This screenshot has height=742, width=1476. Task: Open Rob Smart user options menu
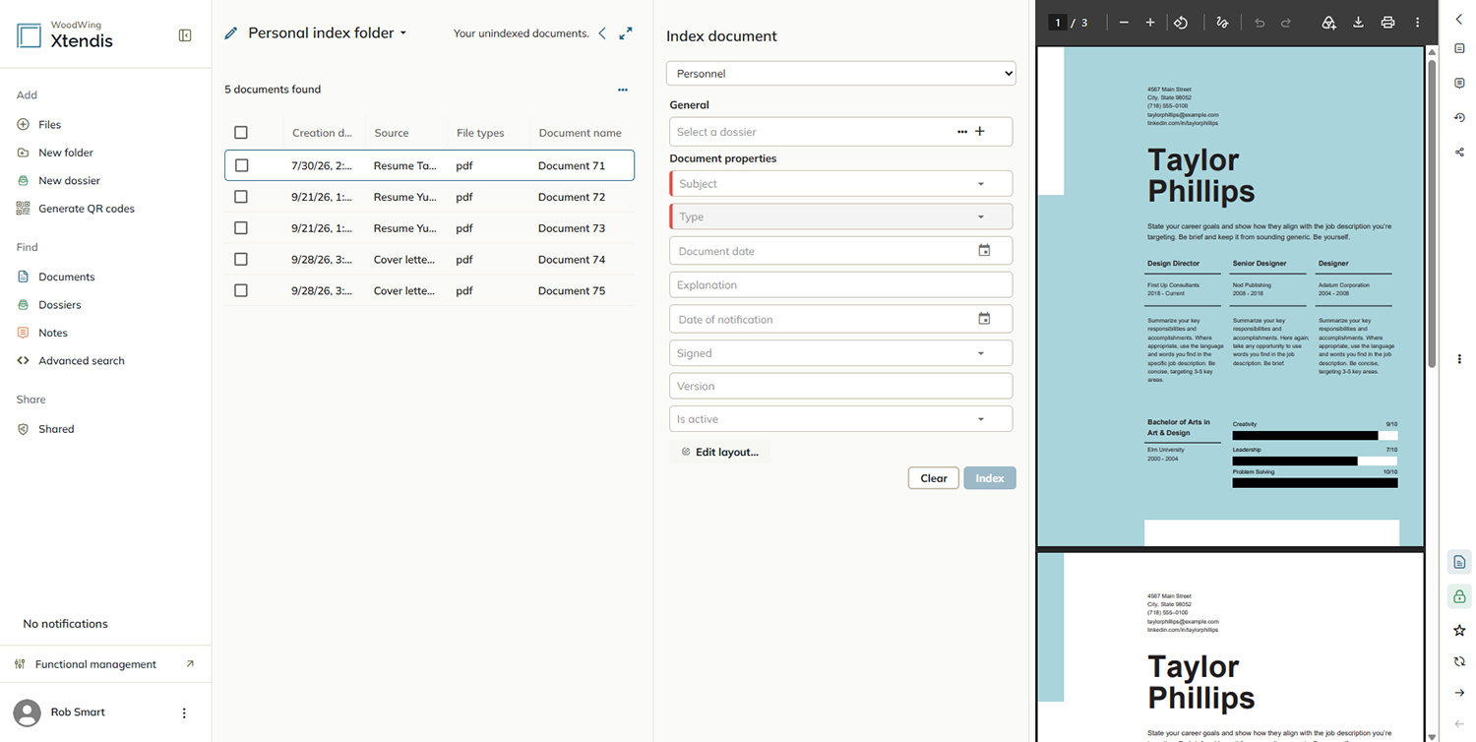click(x=184, y=712)
